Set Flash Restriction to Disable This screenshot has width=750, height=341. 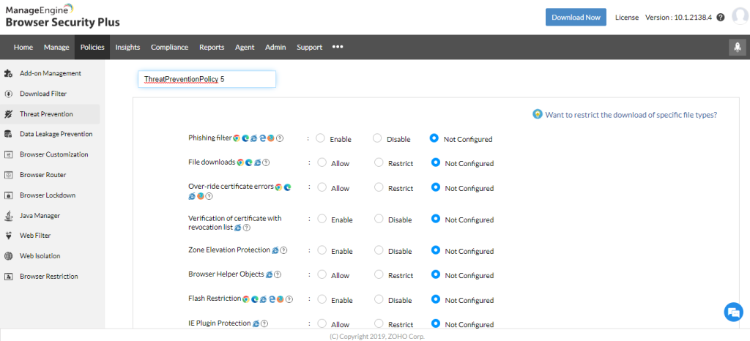pyautogui.click(x=378, y=299)
